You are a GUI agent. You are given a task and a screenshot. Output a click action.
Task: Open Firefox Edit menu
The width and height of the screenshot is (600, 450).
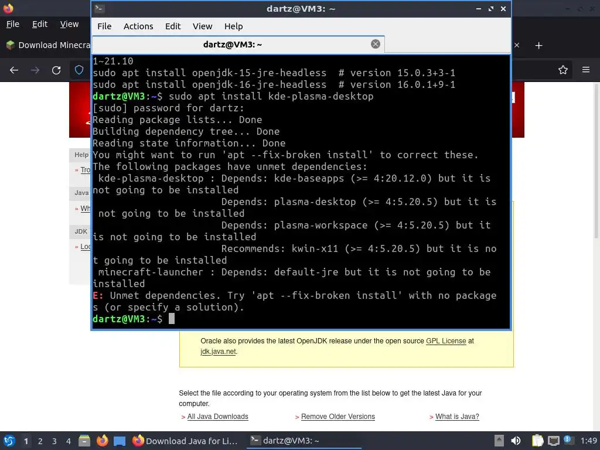click(40, 24)
